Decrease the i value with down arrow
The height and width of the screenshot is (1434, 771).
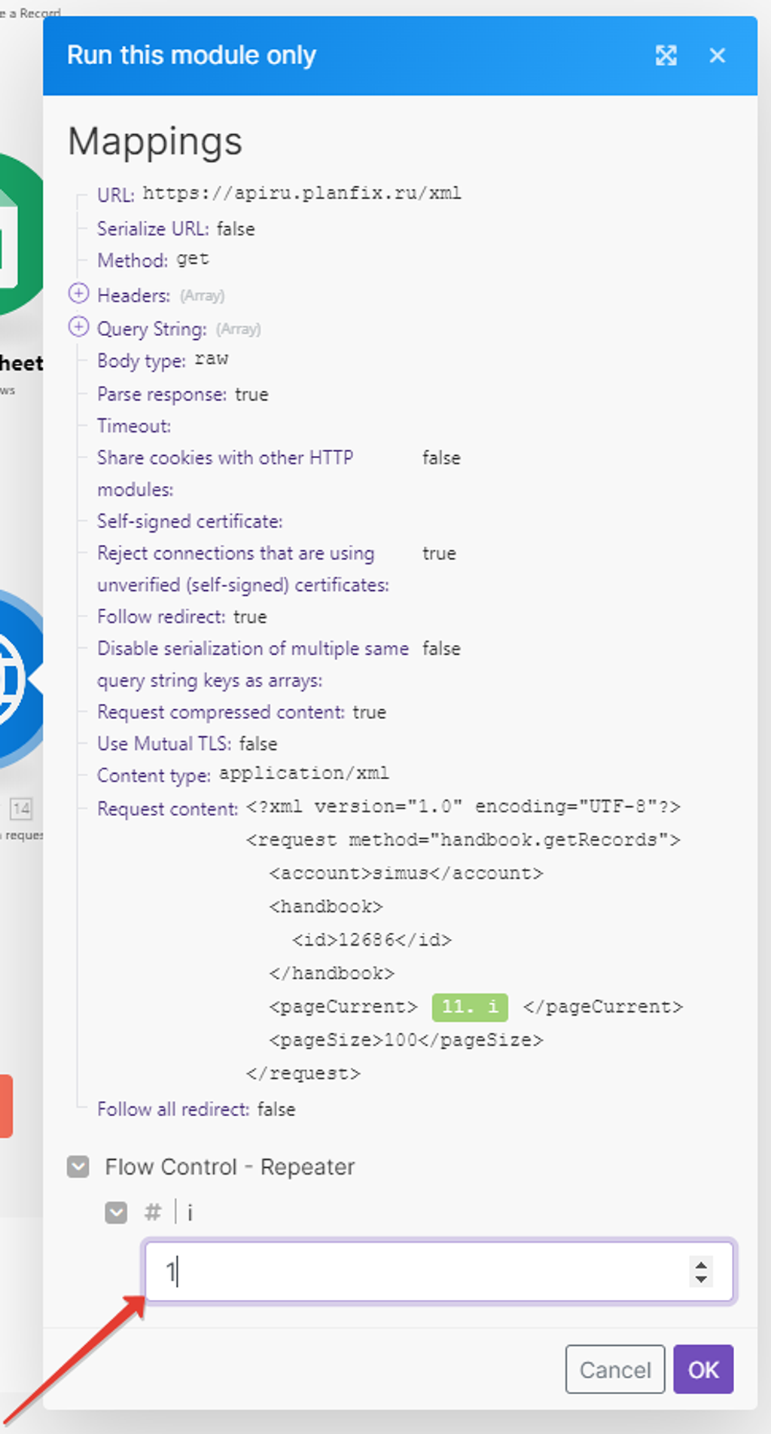tap(701, 1279)
